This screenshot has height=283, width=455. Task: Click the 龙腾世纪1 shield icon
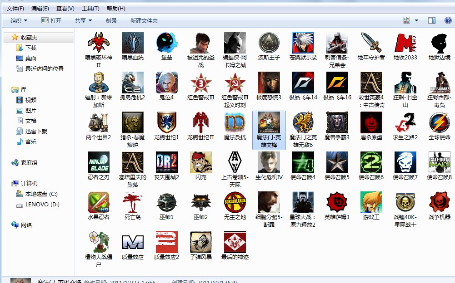[167, 122]
